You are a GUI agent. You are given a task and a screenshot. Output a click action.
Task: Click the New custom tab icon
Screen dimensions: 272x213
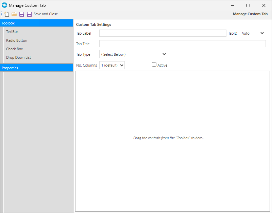(x=7, y=14)
